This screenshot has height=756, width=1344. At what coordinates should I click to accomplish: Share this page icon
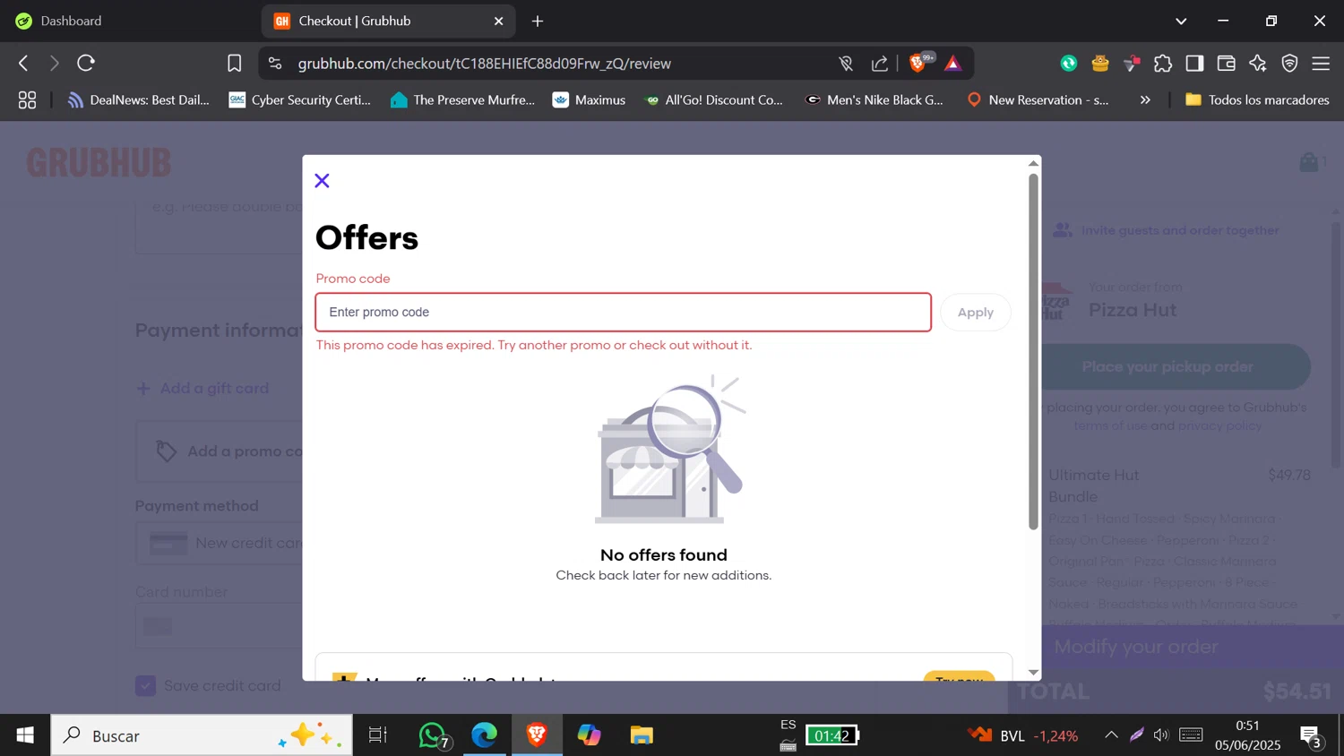click(x=880, y=64)
